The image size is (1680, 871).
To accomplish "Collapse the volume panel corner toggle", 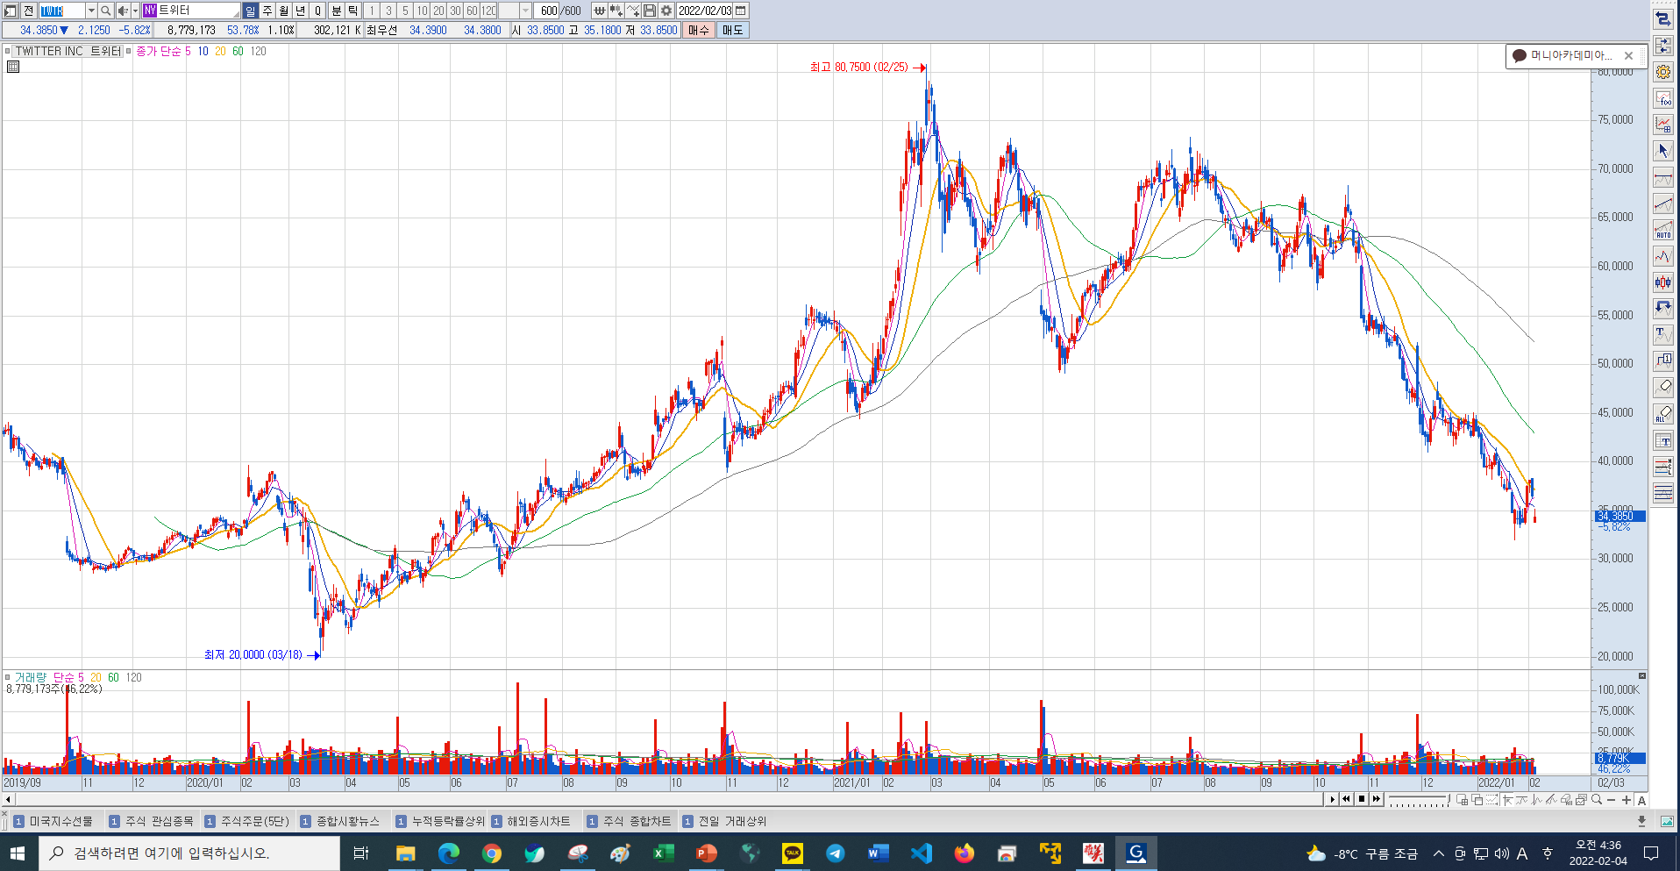I will point(1642,676).
